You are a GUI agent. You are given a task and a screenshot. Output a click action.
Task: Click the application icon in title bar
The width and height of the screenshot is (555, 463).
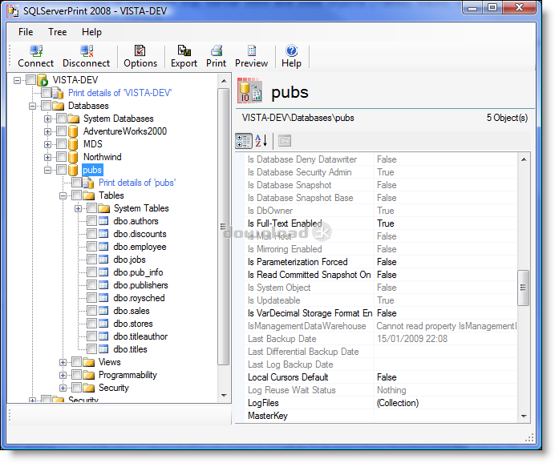13,11
